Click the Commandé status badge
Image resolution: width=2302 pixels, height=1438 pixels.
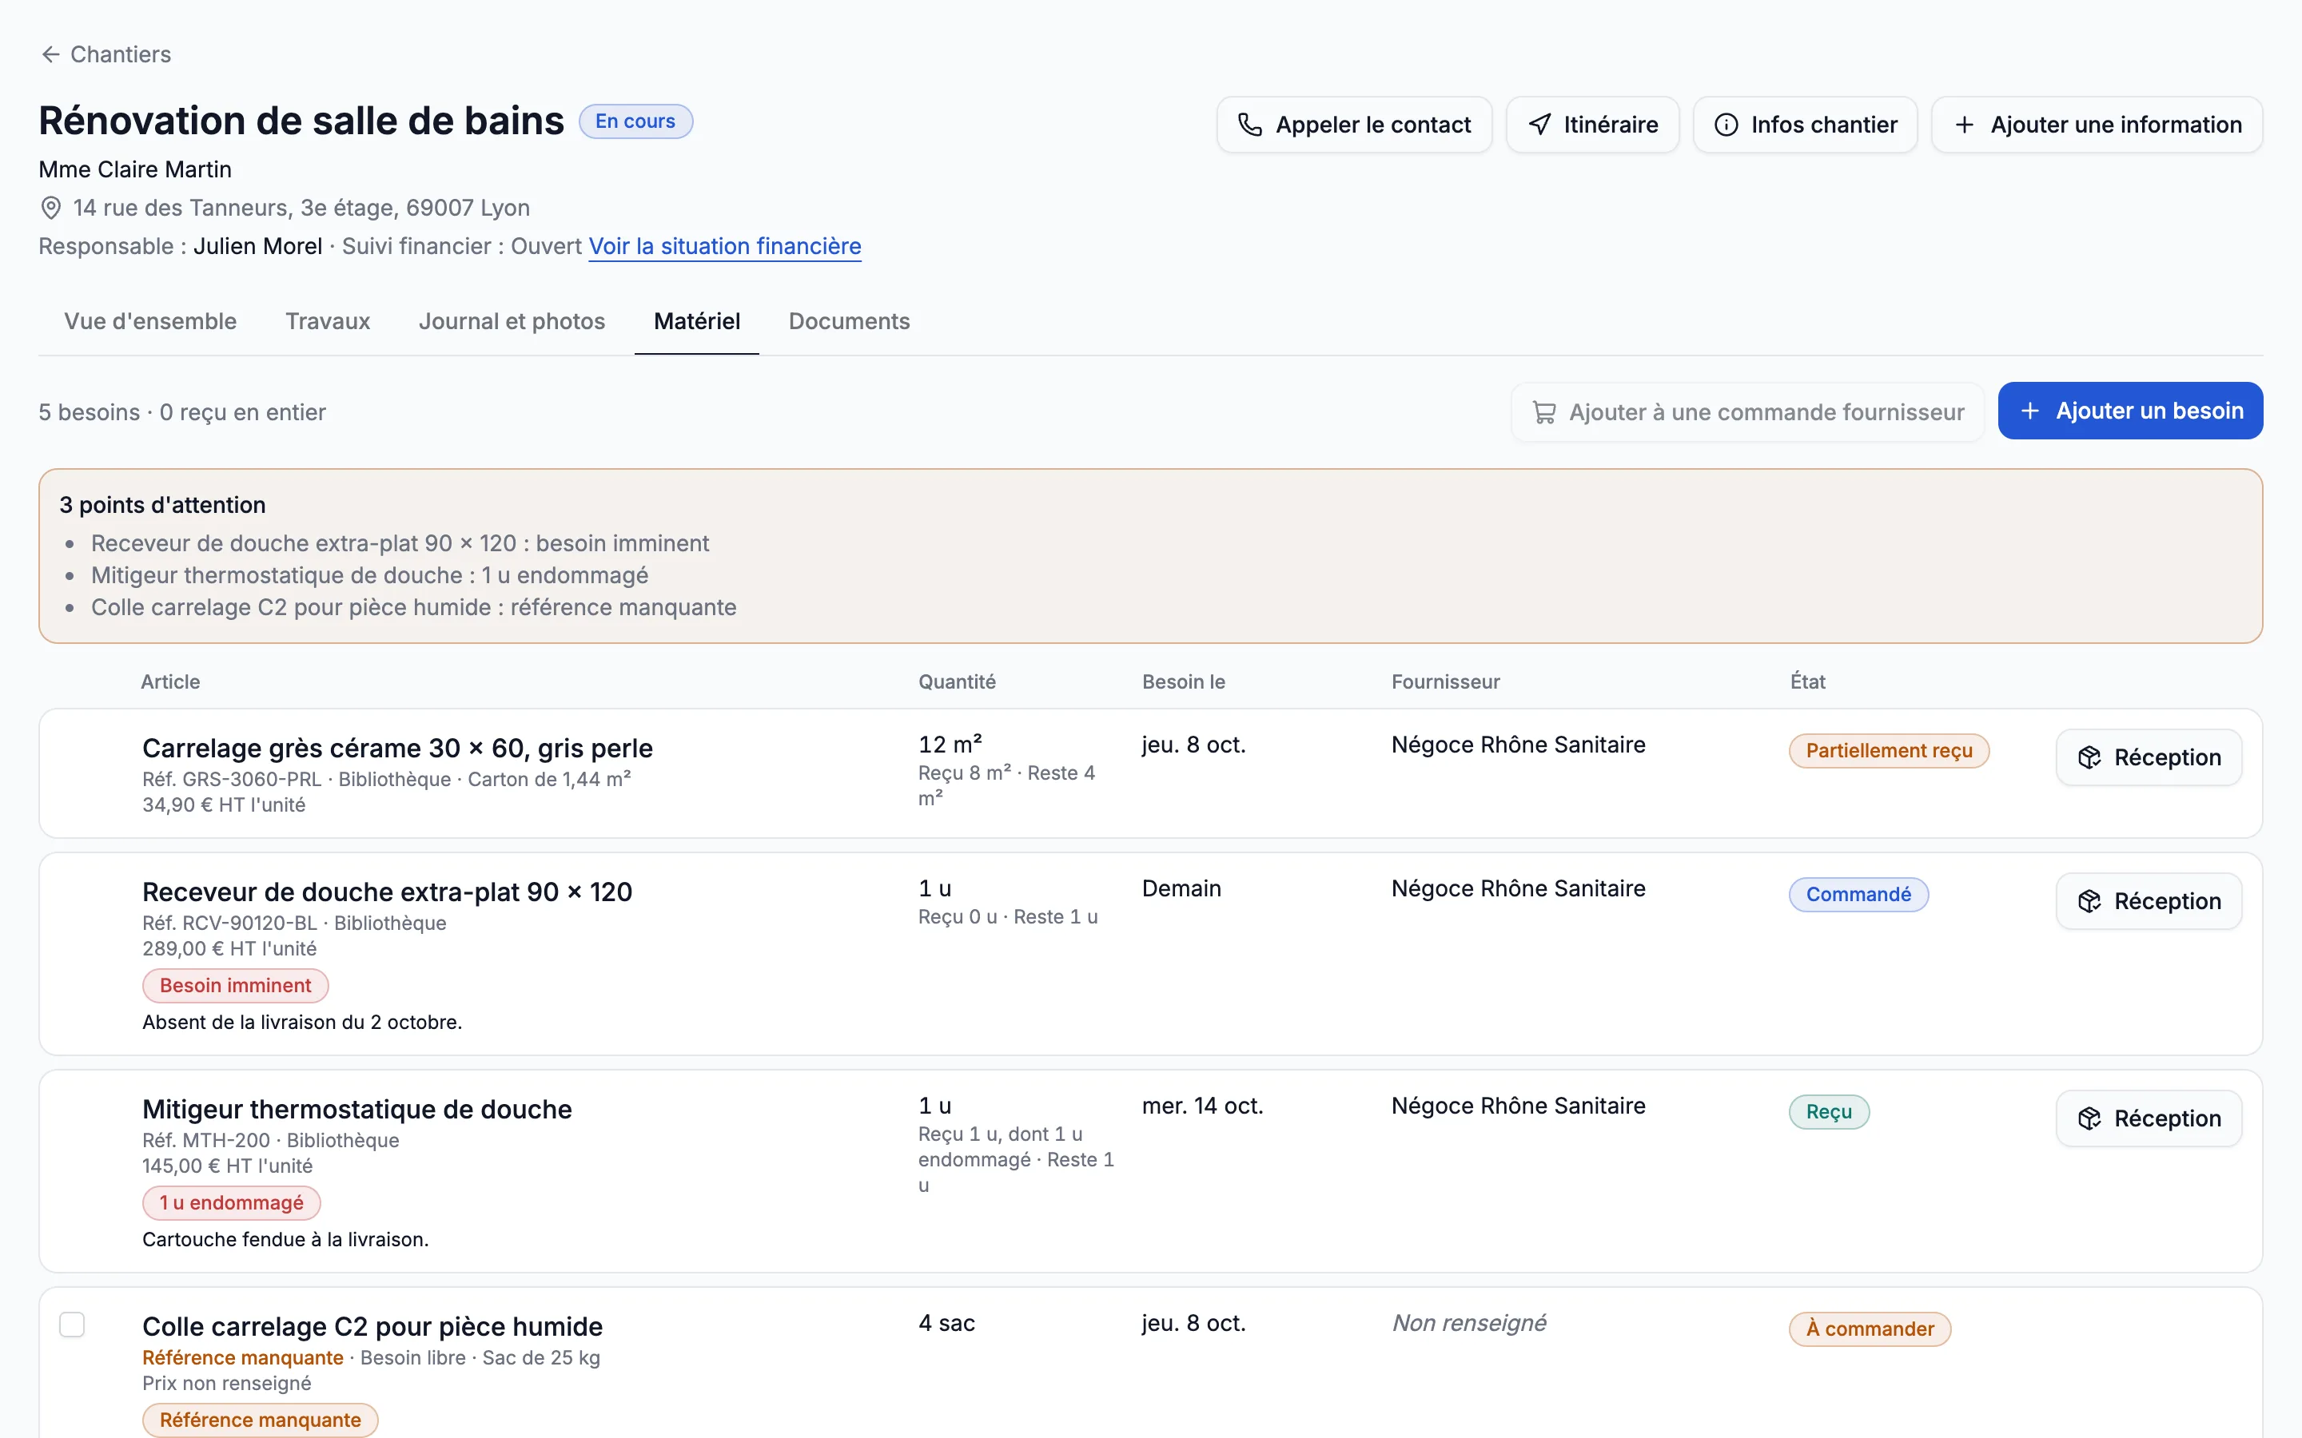tap(1858, 894)
